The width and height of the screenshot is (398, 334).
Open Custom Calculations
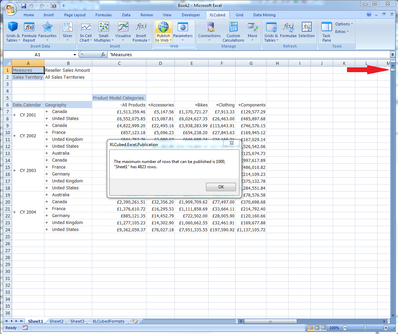pos(233,32)
